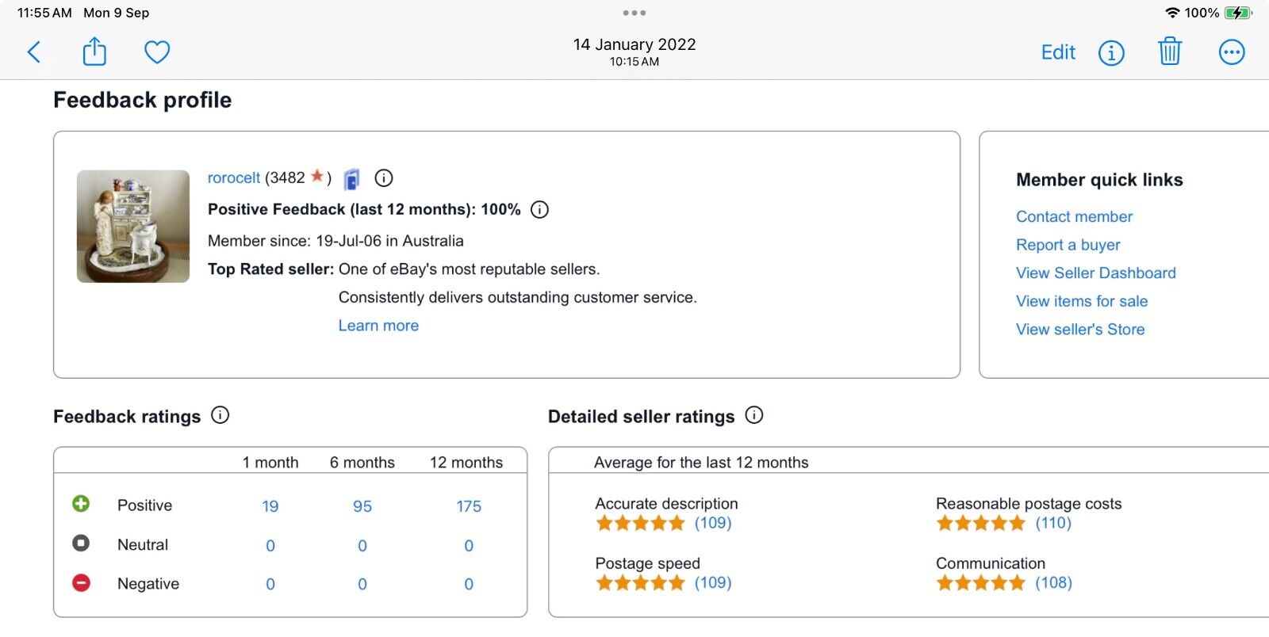Click Postage speed star rating
Viewport: 1269px width, 637px height.
(x=640, y=583)
